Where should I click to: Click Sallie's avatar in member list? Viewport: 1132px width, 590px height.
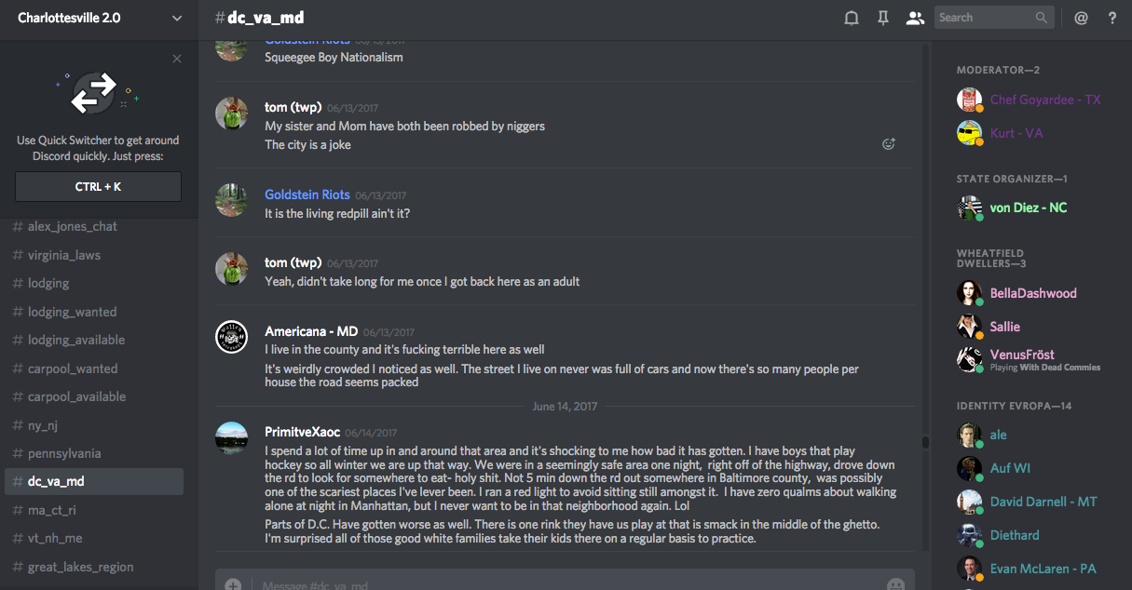point(969,327)
